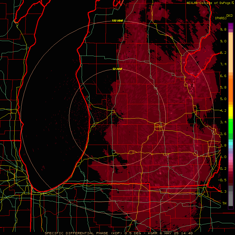
Task: Pick the yellow segment of the color bar
Action: pyautogui.click(x=231, y=112)
